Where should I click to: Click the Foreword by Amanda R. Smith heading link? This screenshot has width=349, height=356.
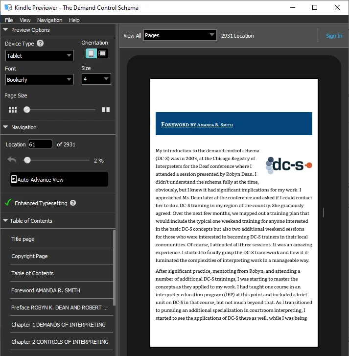(197, 124)
